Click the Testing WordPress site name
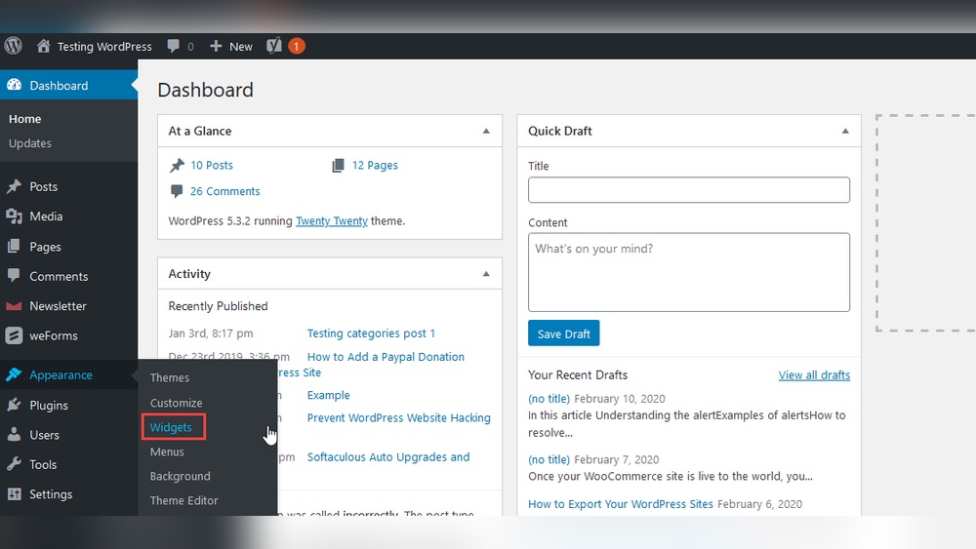Viewport: 976px width, 549px height. click(x=104, y=46)
